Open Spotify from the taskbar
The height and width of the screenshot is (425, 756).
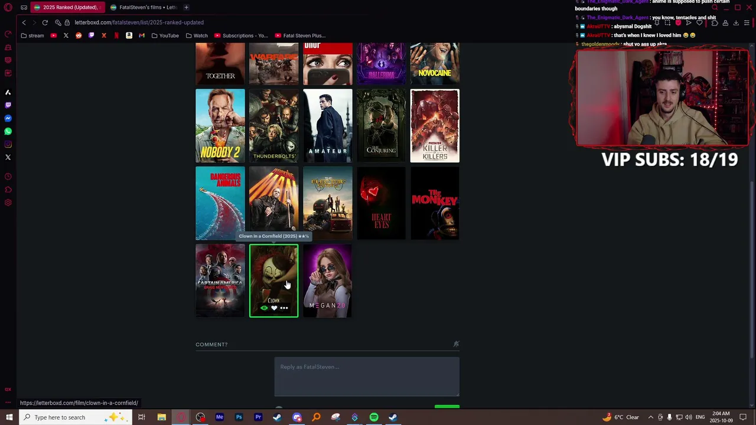point(374,417)
